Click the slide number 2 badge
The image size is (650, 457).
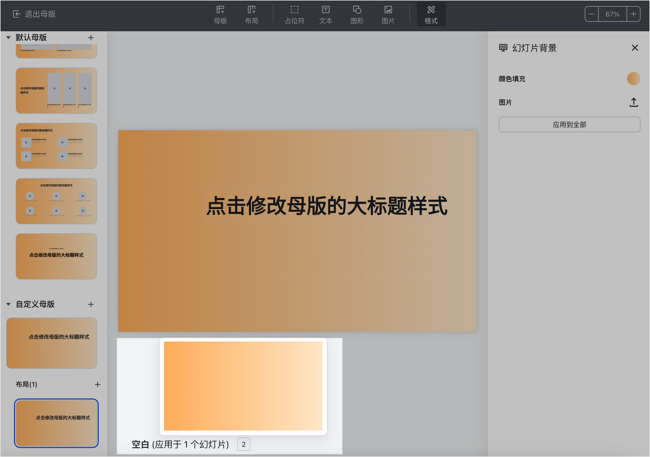pos(244,444)
